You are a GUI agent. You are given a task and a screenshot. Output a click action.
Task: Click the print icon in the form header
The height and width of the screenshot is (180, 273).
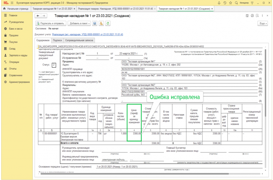click(x=252, y=16)
